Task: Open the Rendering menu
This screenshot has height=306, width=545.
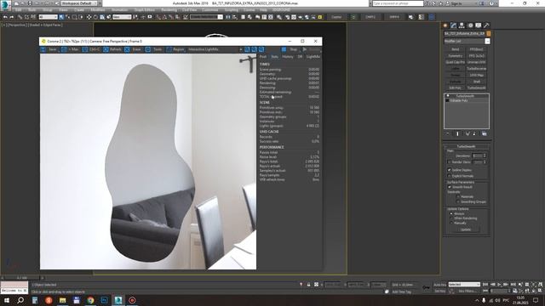Action: 169,10
